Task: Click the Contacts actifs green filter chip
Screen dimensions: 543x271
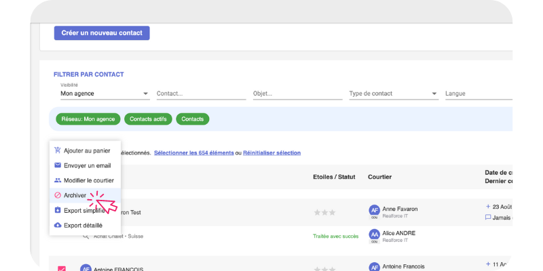Action: tap(148, 119)
